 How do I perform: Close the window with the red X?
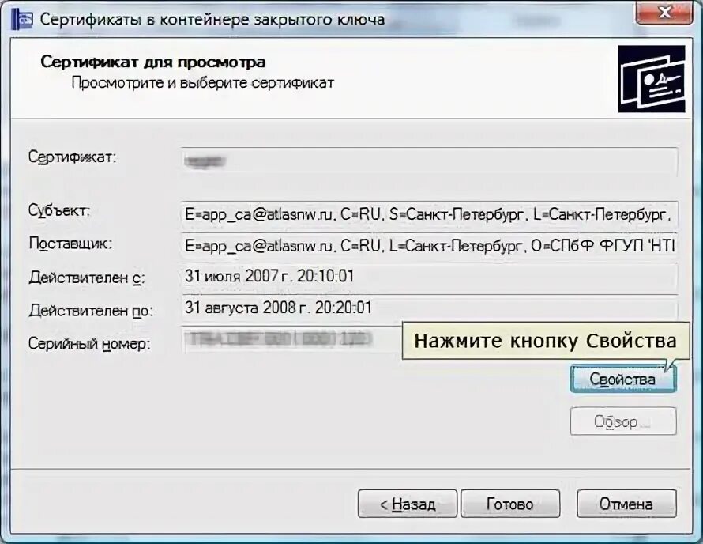click(665, 12)
